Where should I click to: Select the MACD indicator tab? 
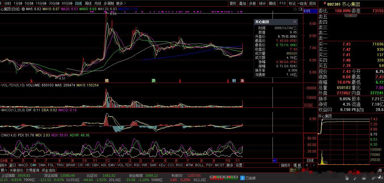click(x=23, y=165)
